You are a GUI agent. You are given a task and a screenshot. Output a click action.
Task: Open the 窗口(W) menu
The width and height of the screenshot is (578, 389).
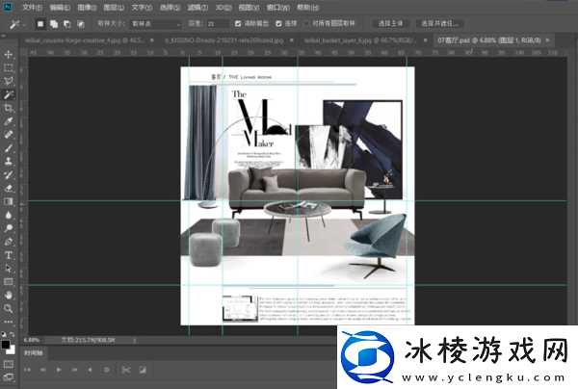coord(278,8)
